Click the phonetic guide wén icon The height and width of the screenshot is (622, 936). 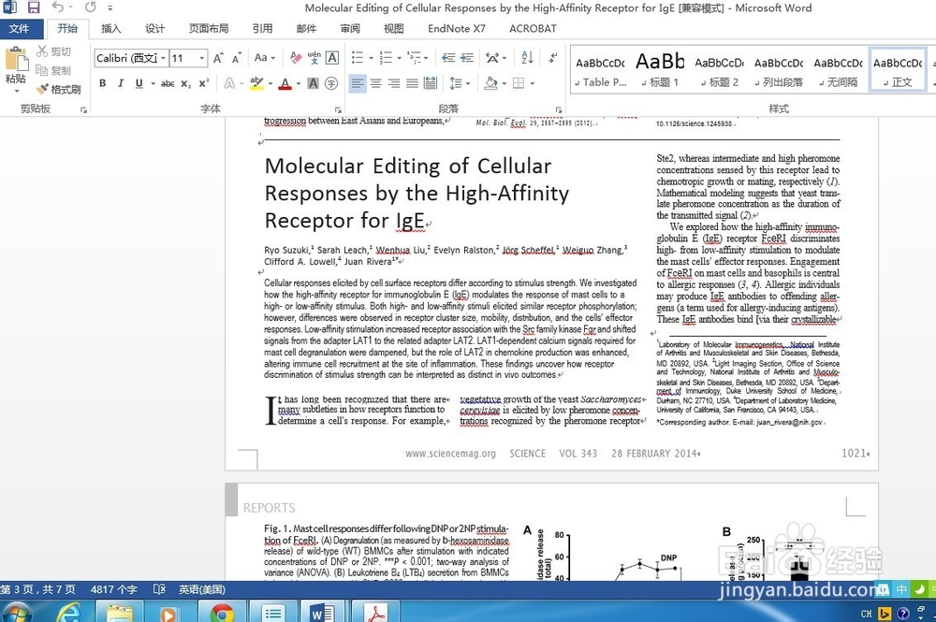[x=314, y=58]
